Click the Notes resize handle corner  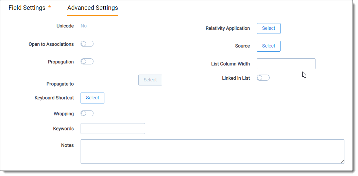click(x=342, y=162)
